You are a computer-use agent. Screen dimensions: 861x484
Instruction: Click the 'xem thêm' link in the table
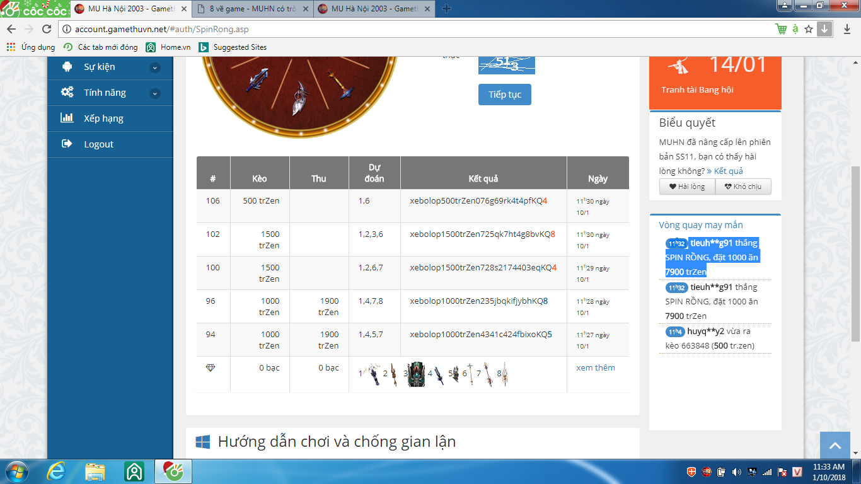pyautogui.click(x=596, y=367)
